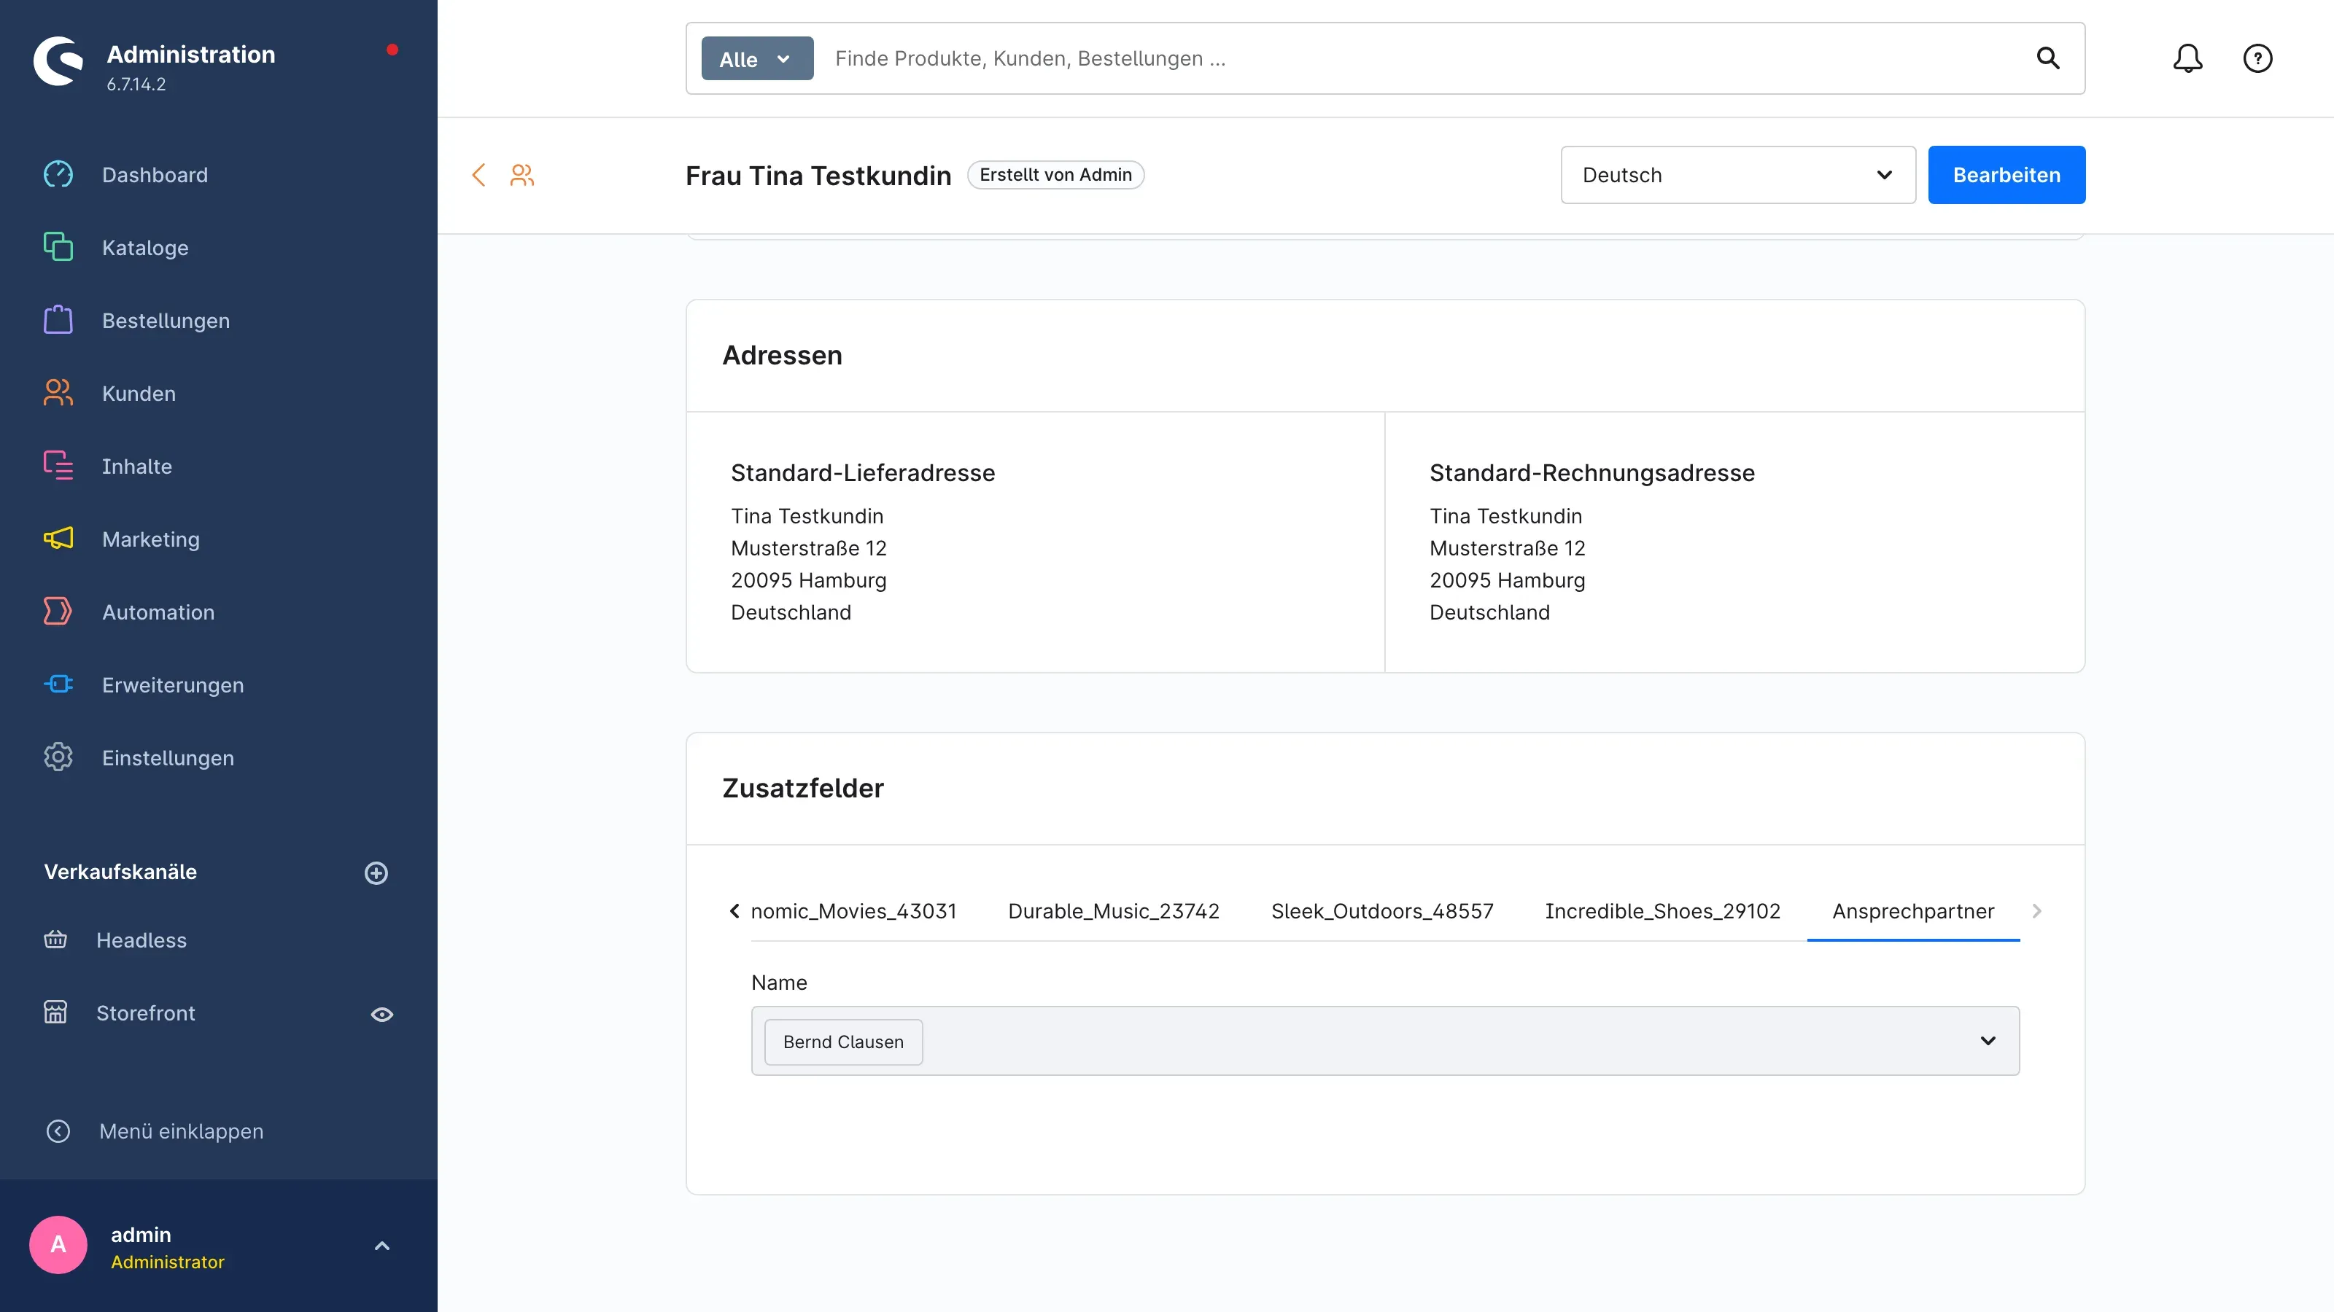2334x1312 pixels.
Task: Click the search magnifier icon
Action: pyautogui.click(x=2047, y=59)
